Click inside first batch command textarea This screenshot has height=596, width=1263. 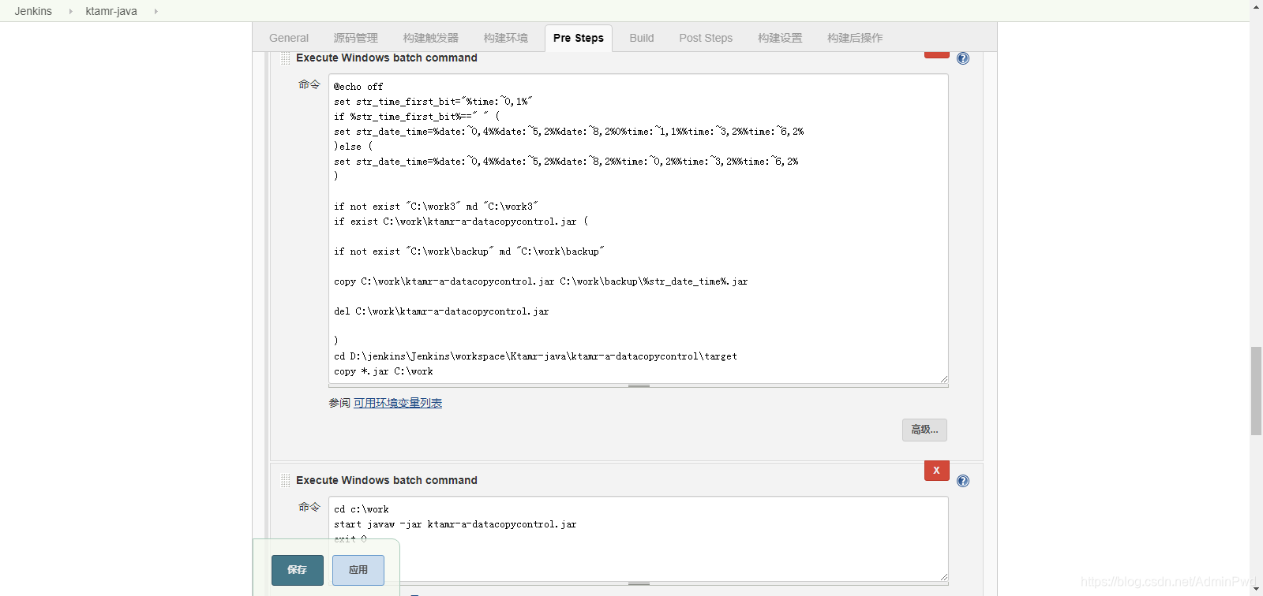[x=639, y=229]
